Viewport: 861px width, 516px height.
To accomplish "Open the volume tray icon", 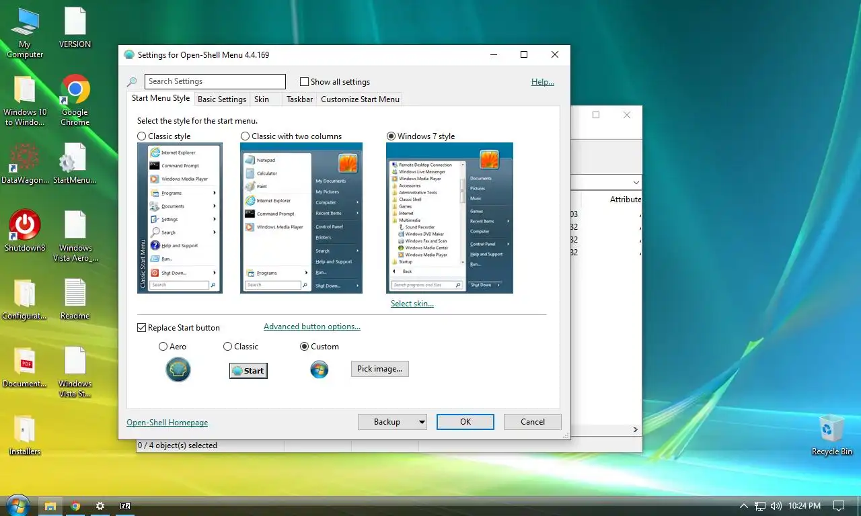I will tap(776, 506).
